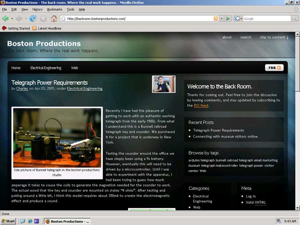This screenshot has width=300, height=225.
Task: Open recent post Connecting with museum visitors online
Action: point(226,137)
